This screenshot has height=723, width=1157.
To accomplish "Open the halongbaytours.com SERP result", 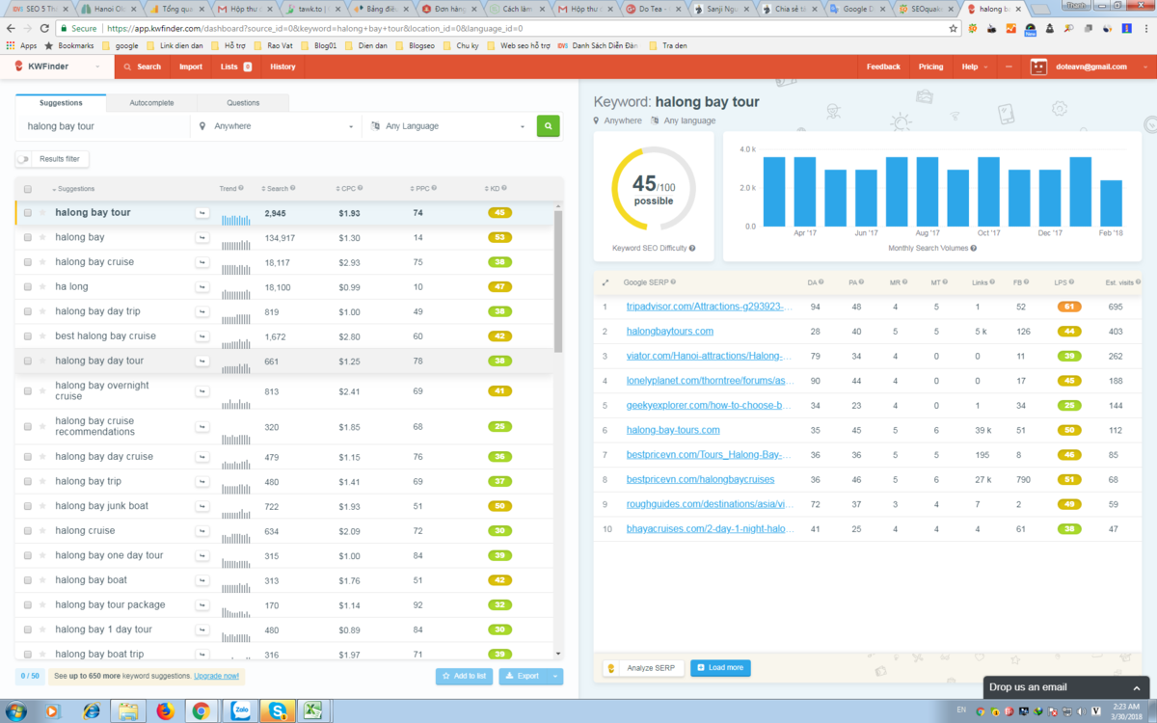I will coord(670,332).
